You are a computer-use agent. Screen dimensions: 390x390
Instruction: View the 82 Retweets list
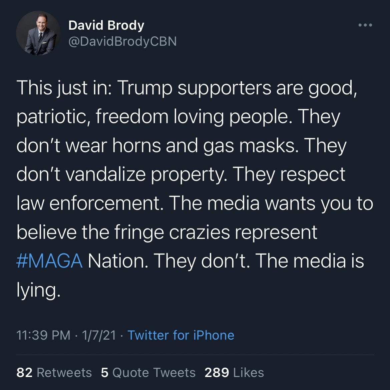[54, 372]
